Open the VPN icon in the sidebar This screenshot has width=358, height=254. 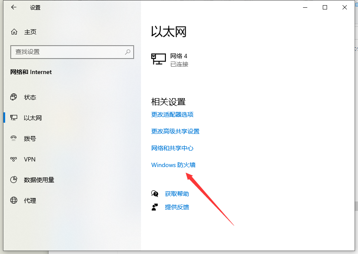click(14, 159)
